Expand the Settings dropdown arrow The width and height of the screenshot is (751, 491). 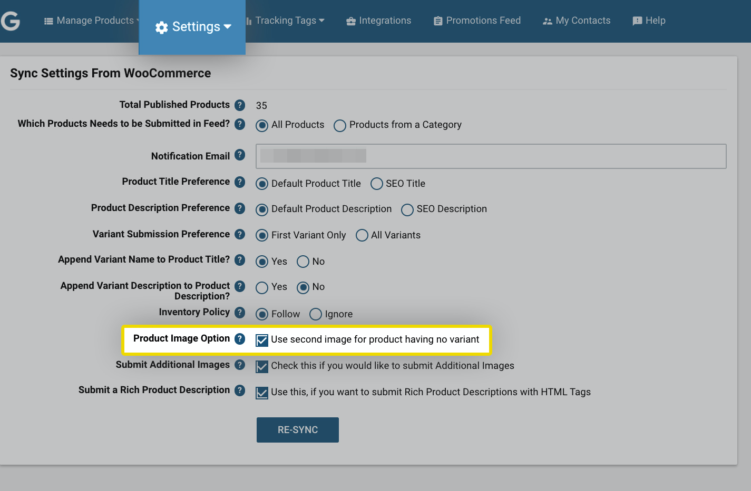pyautogui.click(x=228, y=27)
